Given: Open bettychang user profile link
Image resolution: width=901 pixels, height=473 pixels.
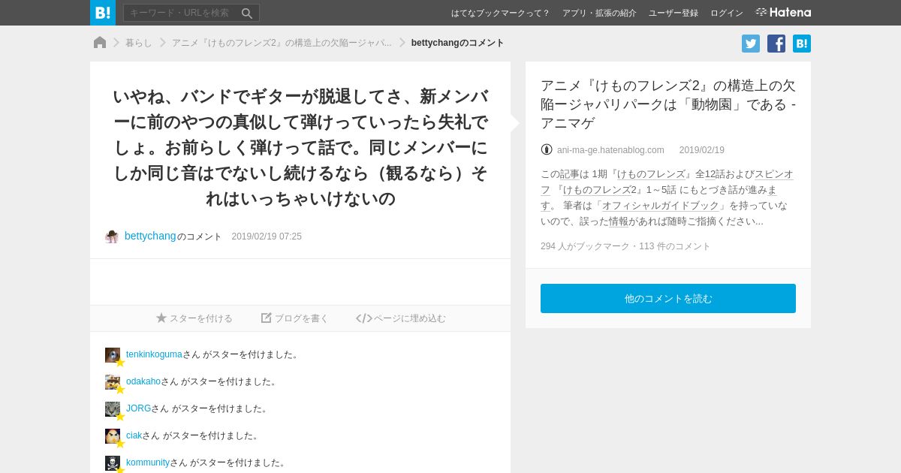Looking at the screenshot, I should [150, 236].
